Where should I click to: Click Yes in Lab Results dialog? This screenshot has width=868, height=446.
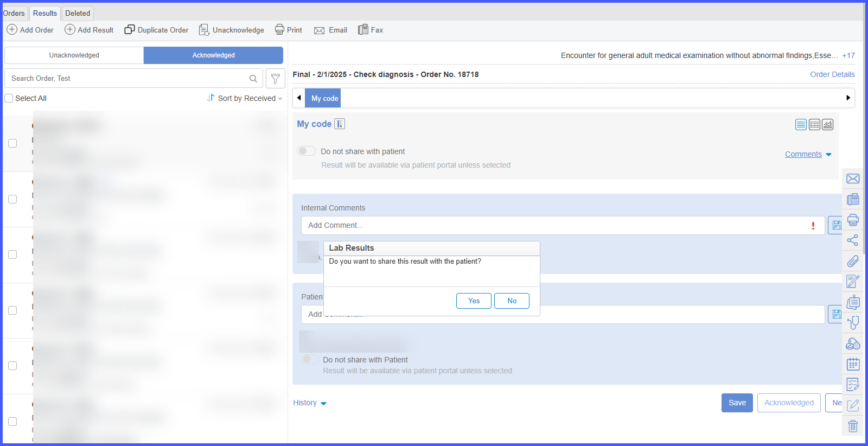[474, 301]
